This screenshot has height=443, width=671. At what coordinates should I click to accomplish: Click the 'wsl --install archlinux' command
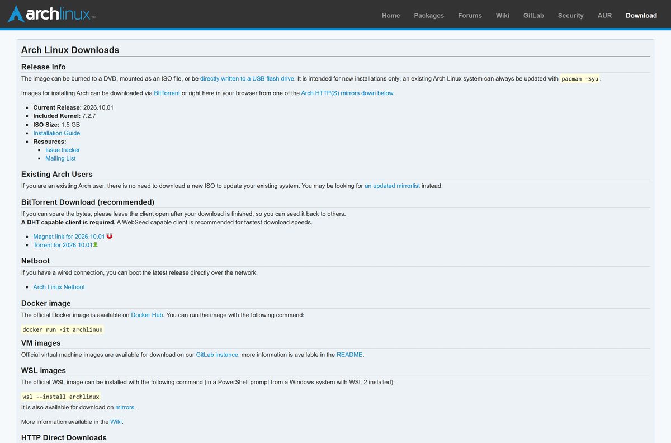[x=61, y=397]
